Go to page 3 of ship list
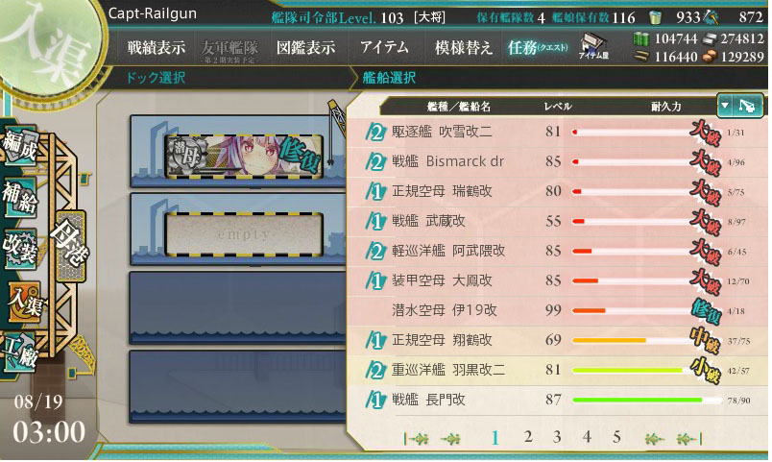This screenshot has height=462, width=772. 557,437
